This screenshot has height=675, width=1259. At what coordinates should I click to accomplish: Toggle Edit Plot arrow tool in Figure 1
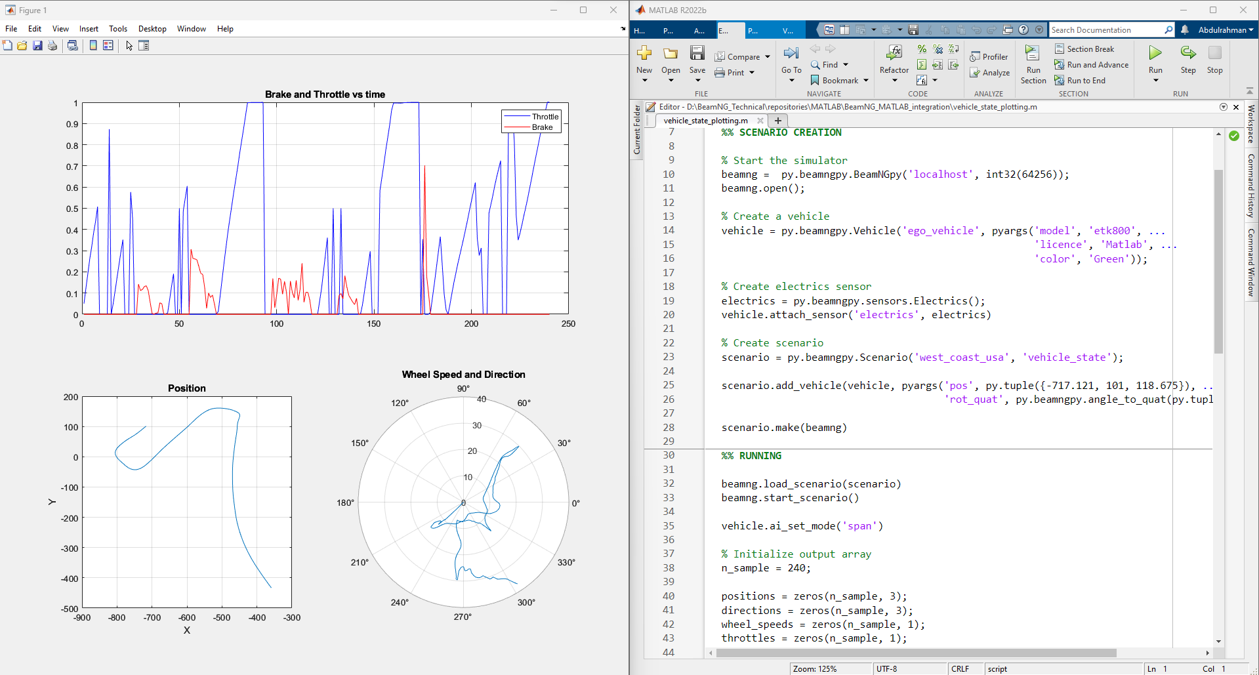point(129,45)
